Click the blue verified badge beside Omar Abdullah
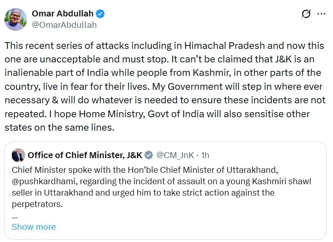 100,14
